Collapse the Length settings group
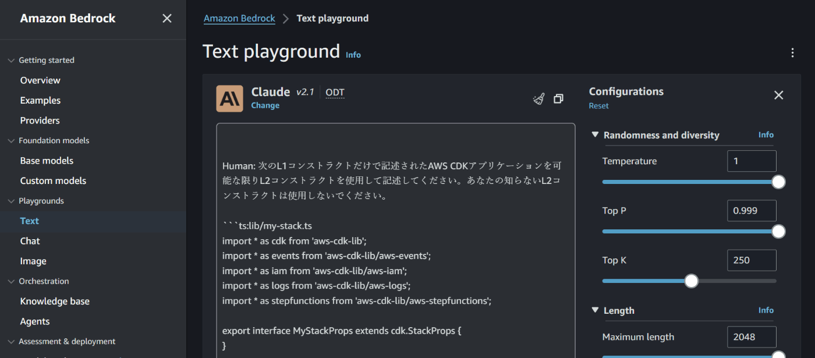Screen dimensions: 815x358 pyautogui.click(x=595, y=310)
